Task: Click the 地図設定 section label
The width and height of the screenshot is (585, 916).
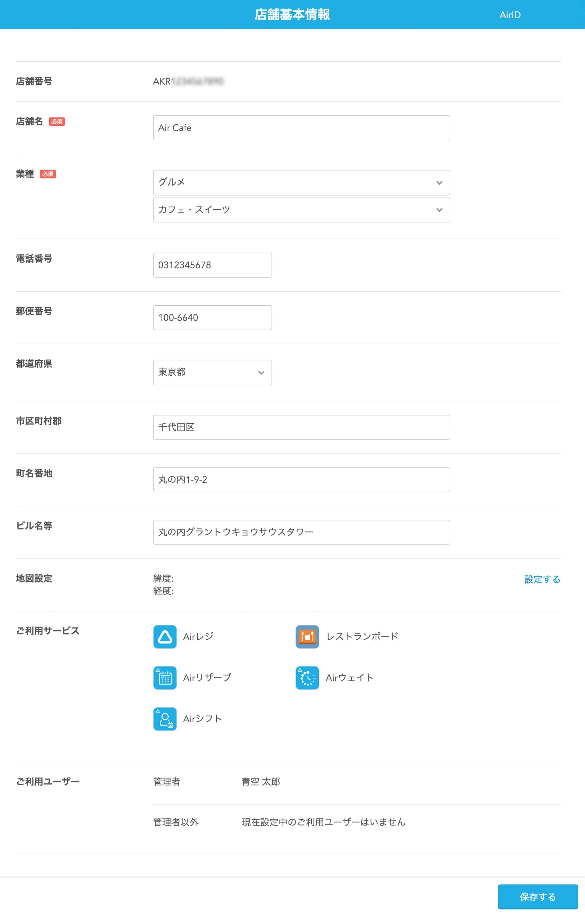Action: (x=34, y=578)
